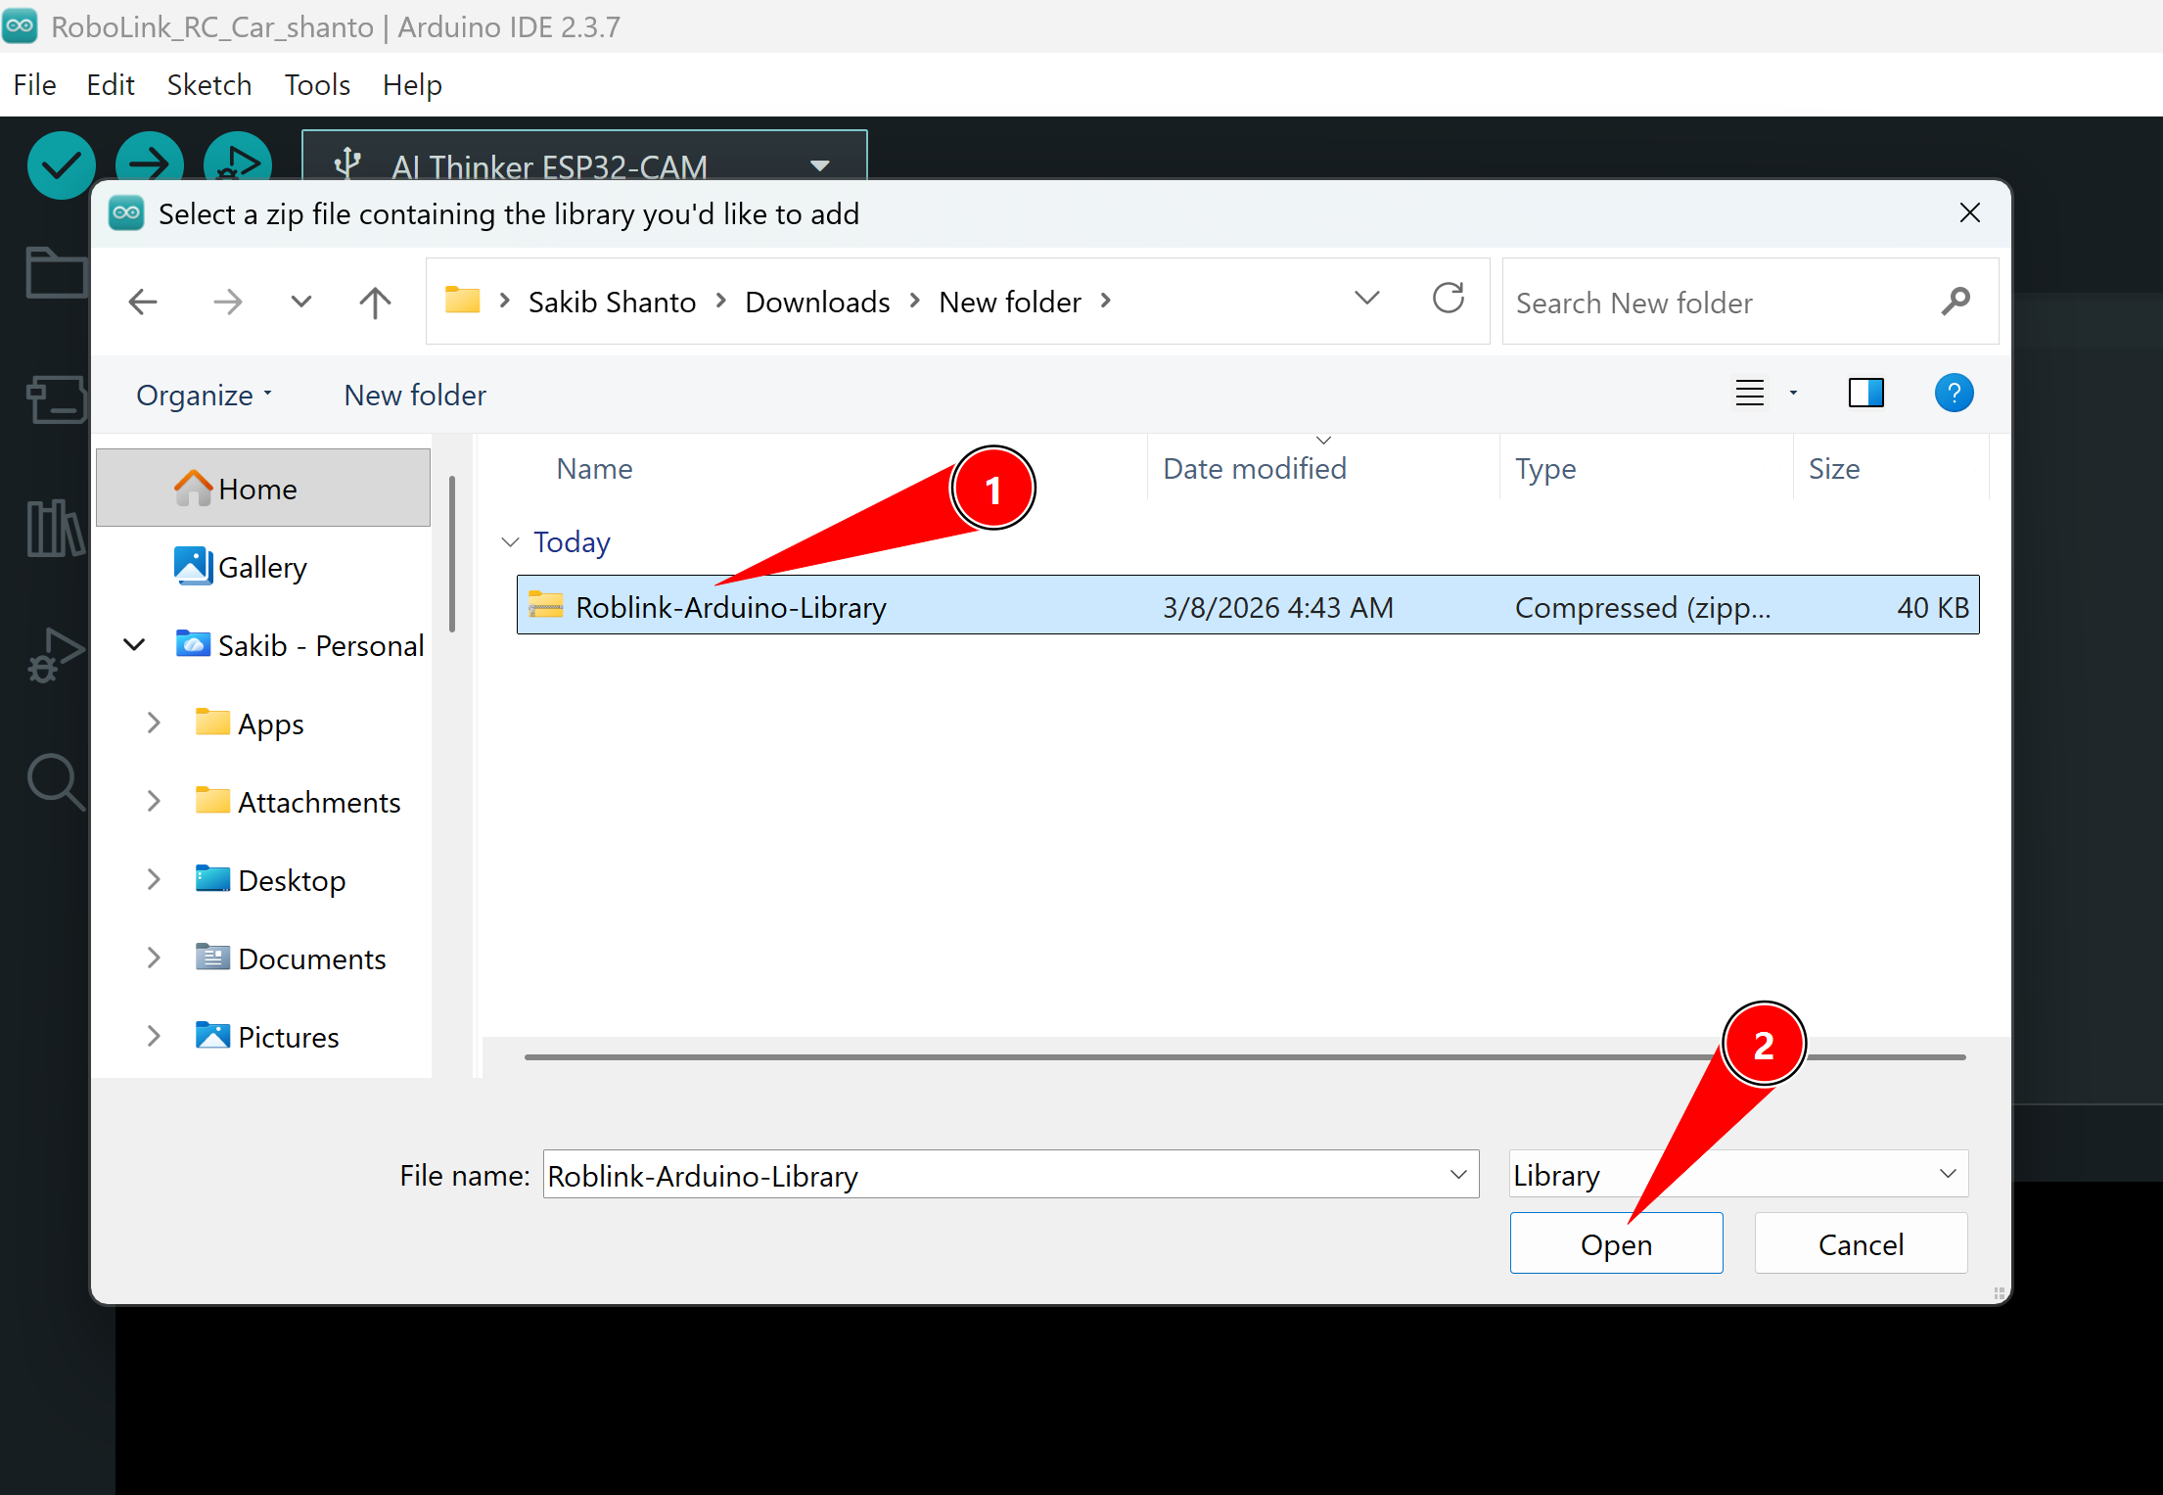
Task: Select the Roblink-Arduino-Library zip file
Action: point(730,606)
